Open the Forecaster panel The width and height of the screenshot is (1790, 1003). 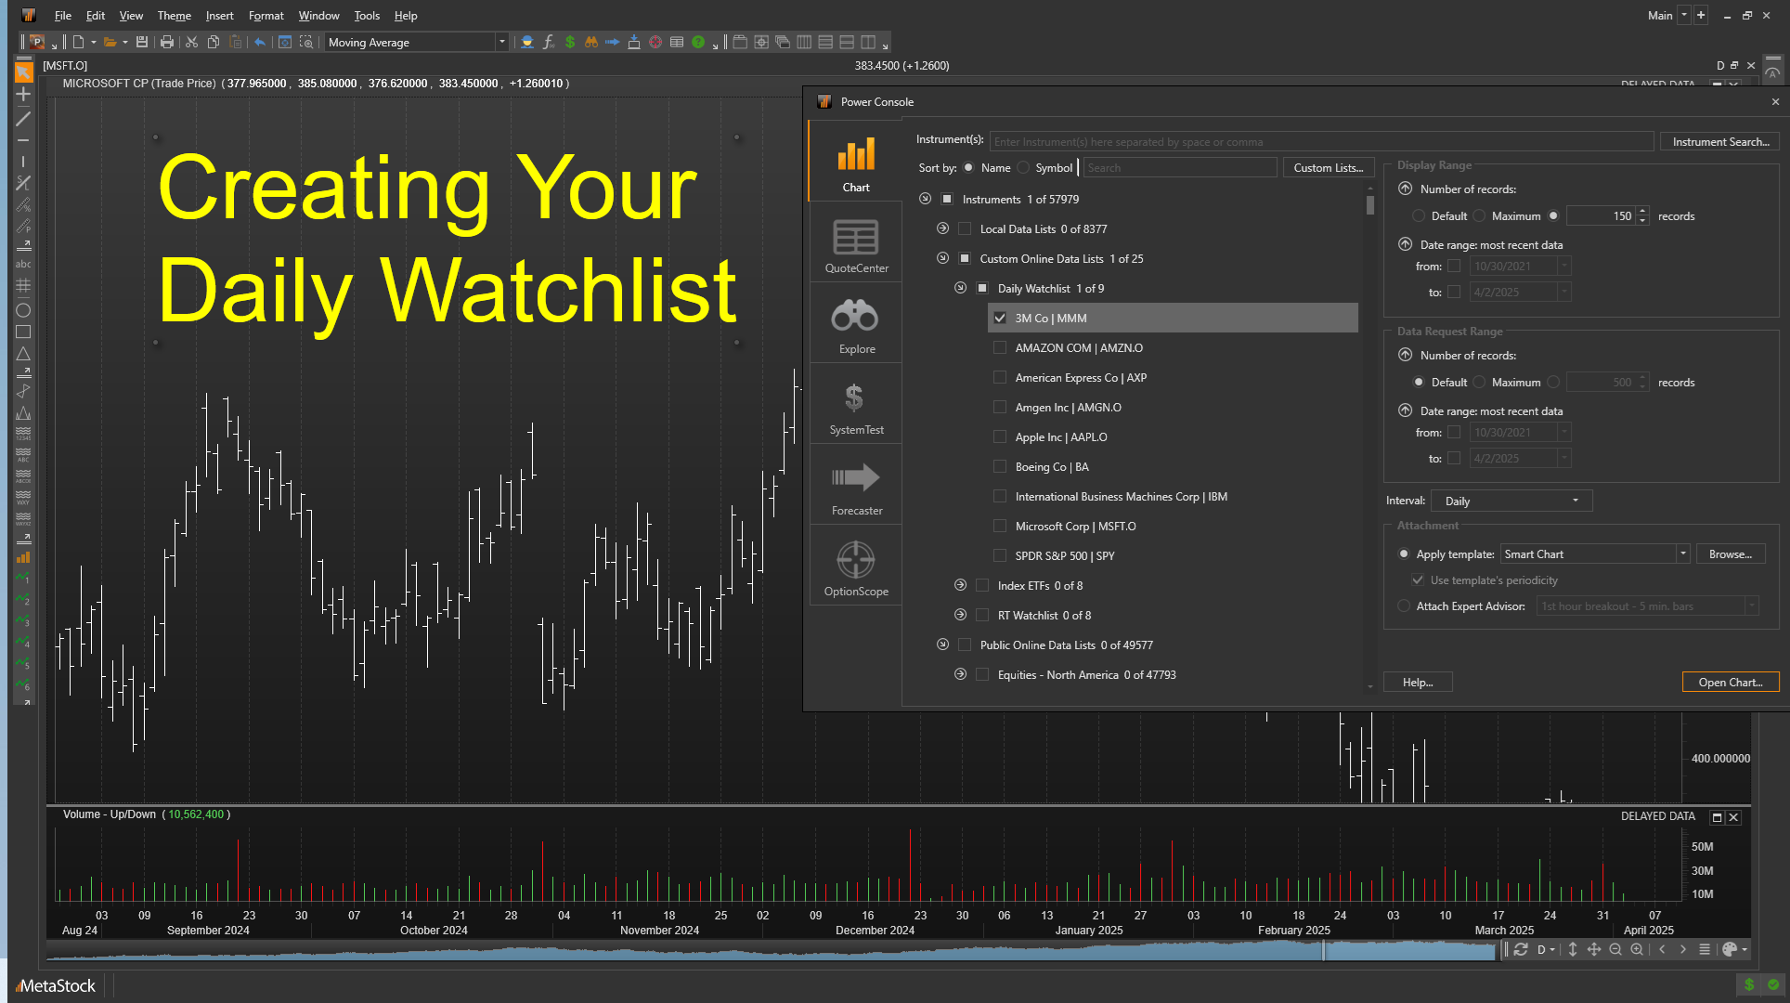(x=855, y=485)
